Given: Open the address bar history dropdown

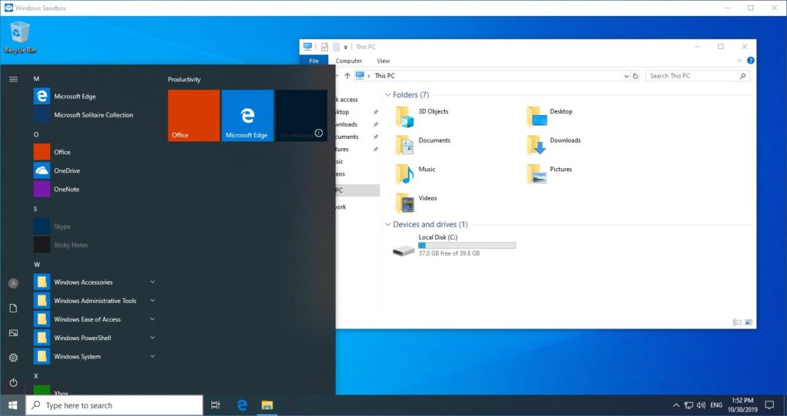Looking at the screenshot, I should point(626,76).
